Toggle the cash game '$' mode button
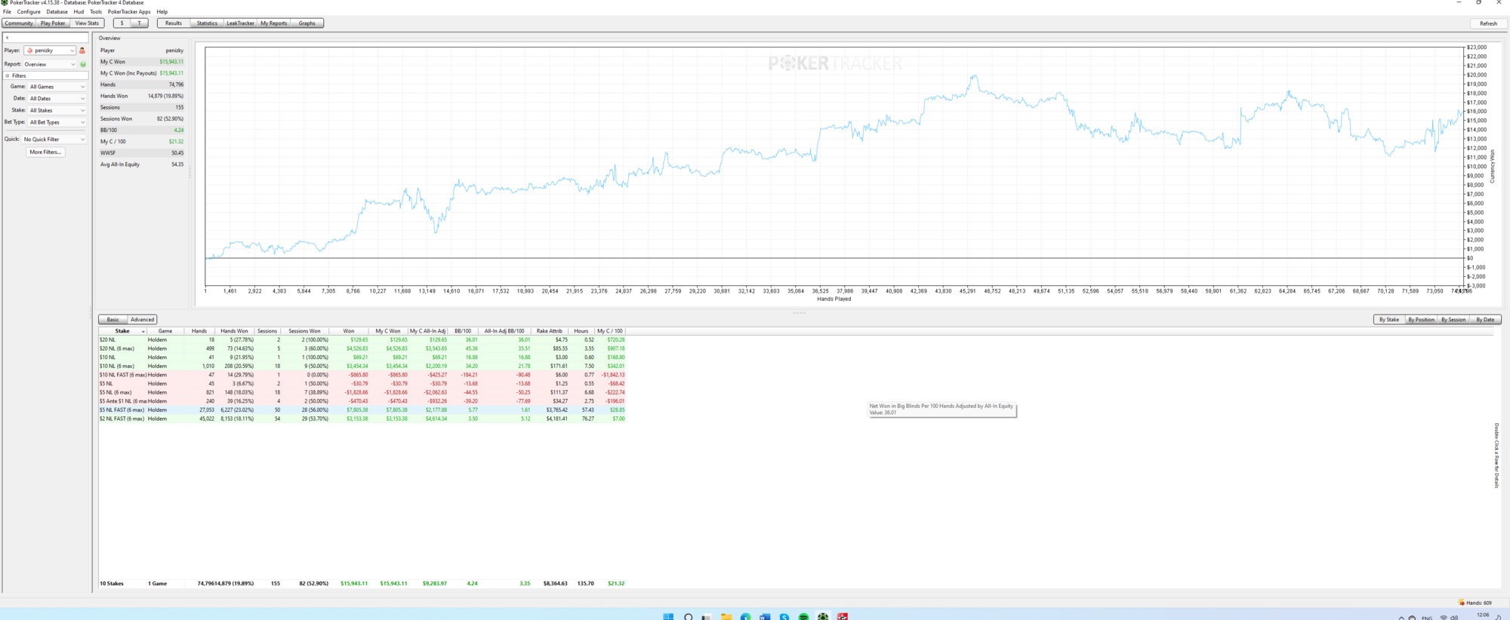The height and width of the screenshot is (620, 1510). click(122, 23)
